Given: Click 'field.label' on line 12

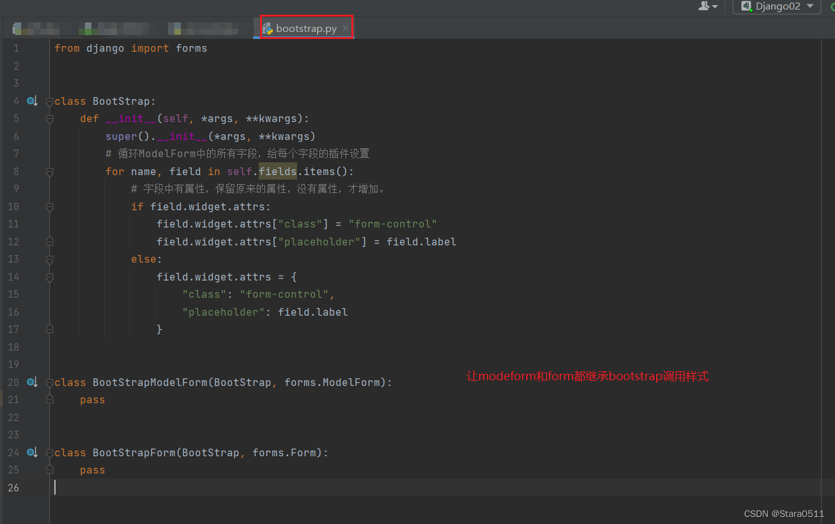Looking at the screenshot, I should pyautogui.click(x=422, y=242).
